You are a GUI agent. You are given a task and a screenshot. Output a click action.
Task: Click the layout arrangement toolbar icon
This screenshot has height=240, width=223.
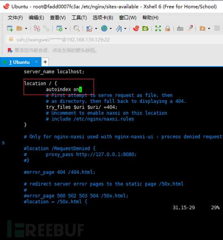click(89, 29)
